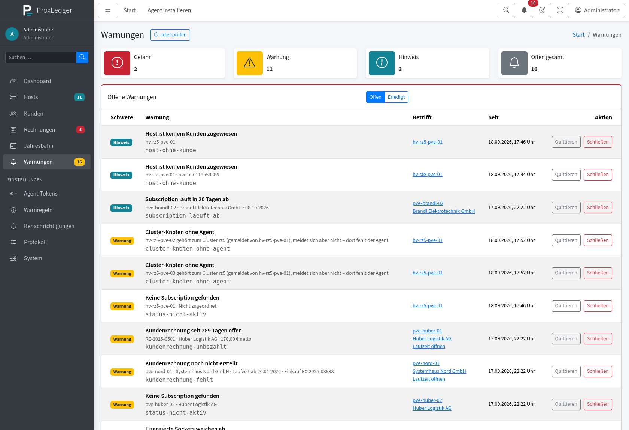
Task: Open notifications bell with 16 badge
Action: [524, 10]
